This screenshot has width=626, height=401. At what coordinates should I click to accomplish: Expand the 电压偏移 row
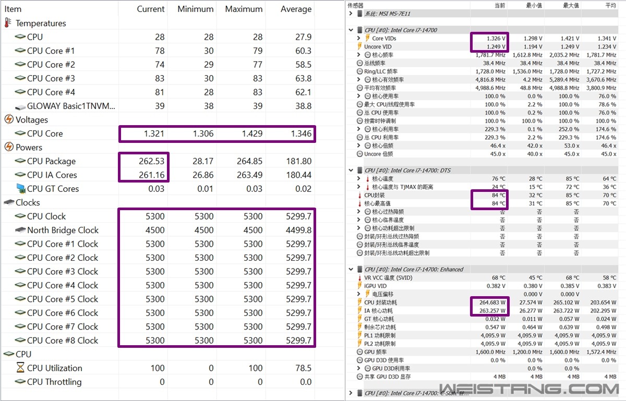[359, 294]
